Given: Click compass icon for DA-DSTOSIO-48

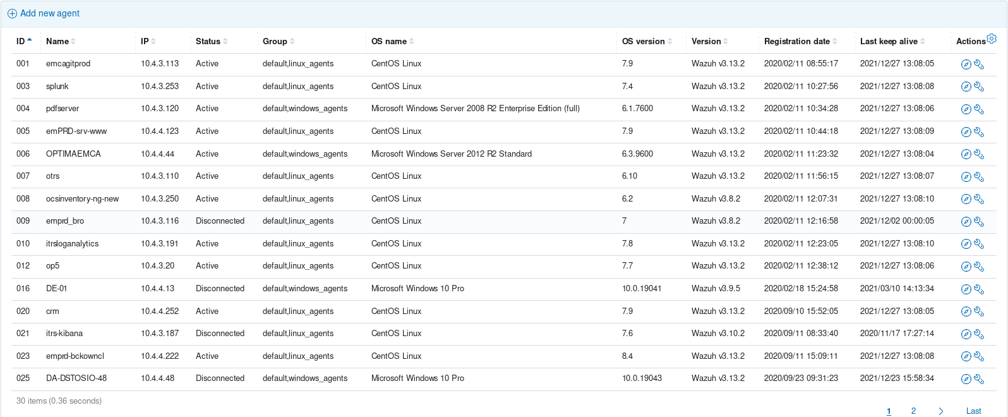Looking at the screenshot, I should click(966, 379).
